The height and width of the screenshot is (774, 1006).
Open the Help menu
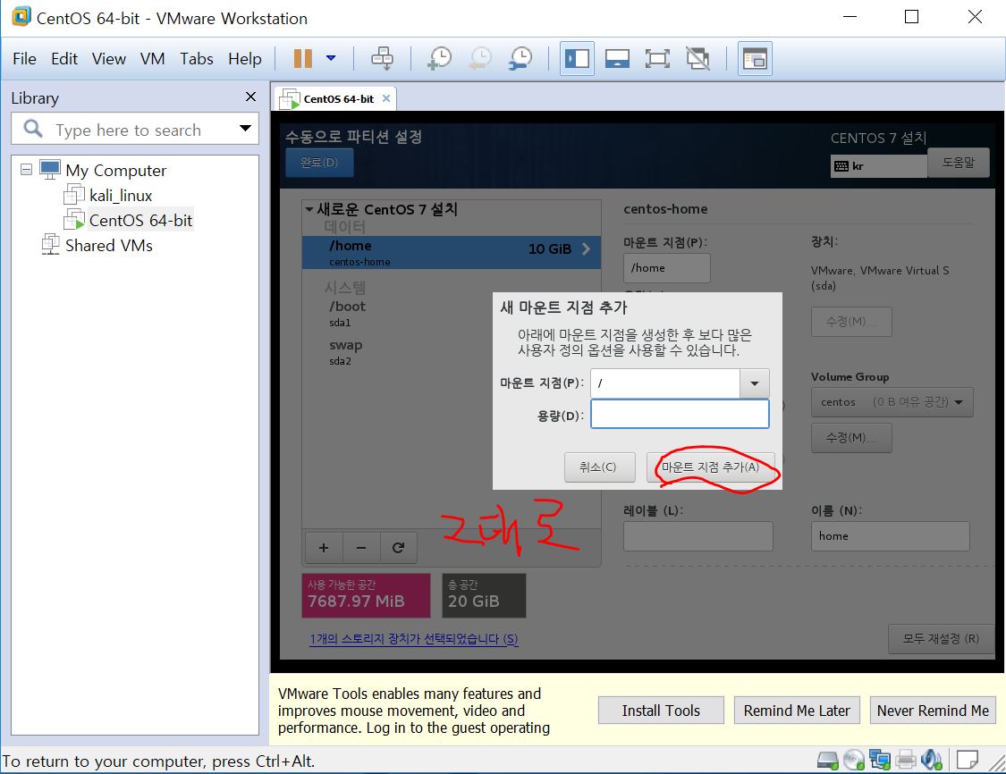coord(244,58)
